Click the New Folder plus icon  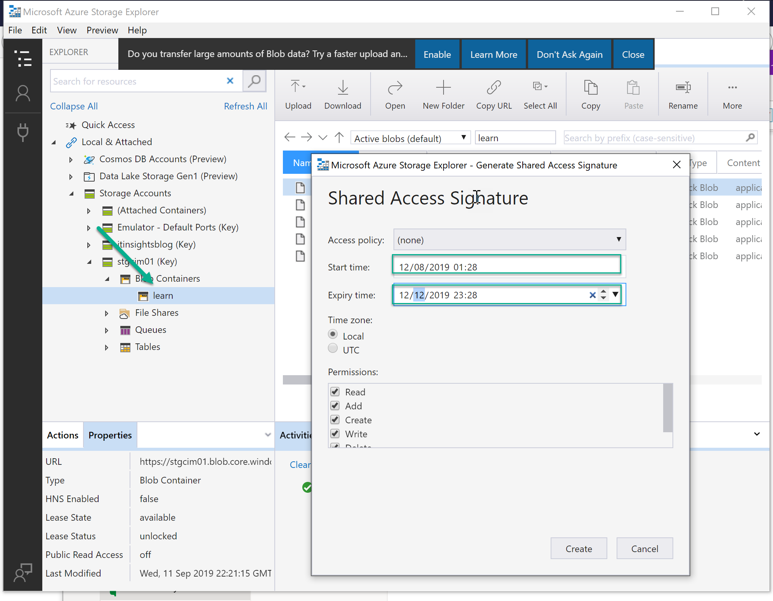(x=443, y=87)
